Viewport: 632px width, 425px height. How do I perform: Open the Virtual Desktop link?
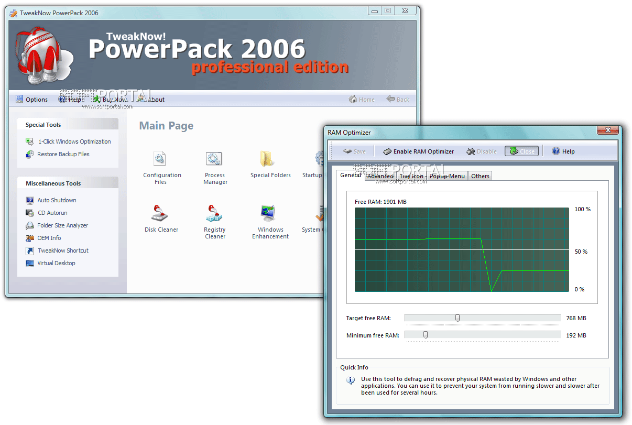(x=56, y=263)
